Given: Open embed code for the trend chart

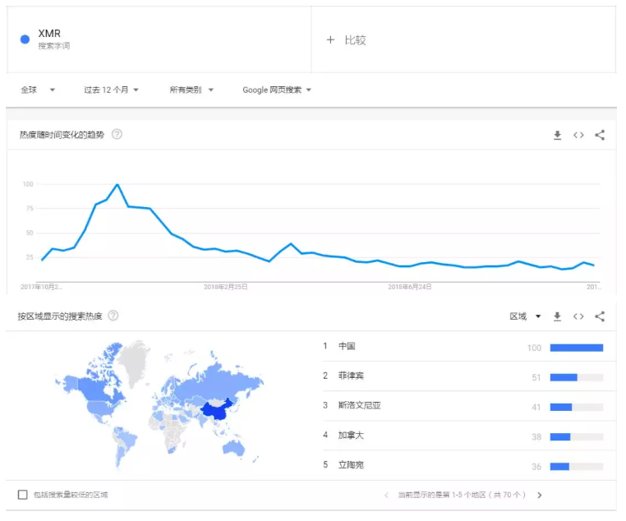Looking at the screenshot, I should pos(578,136).
